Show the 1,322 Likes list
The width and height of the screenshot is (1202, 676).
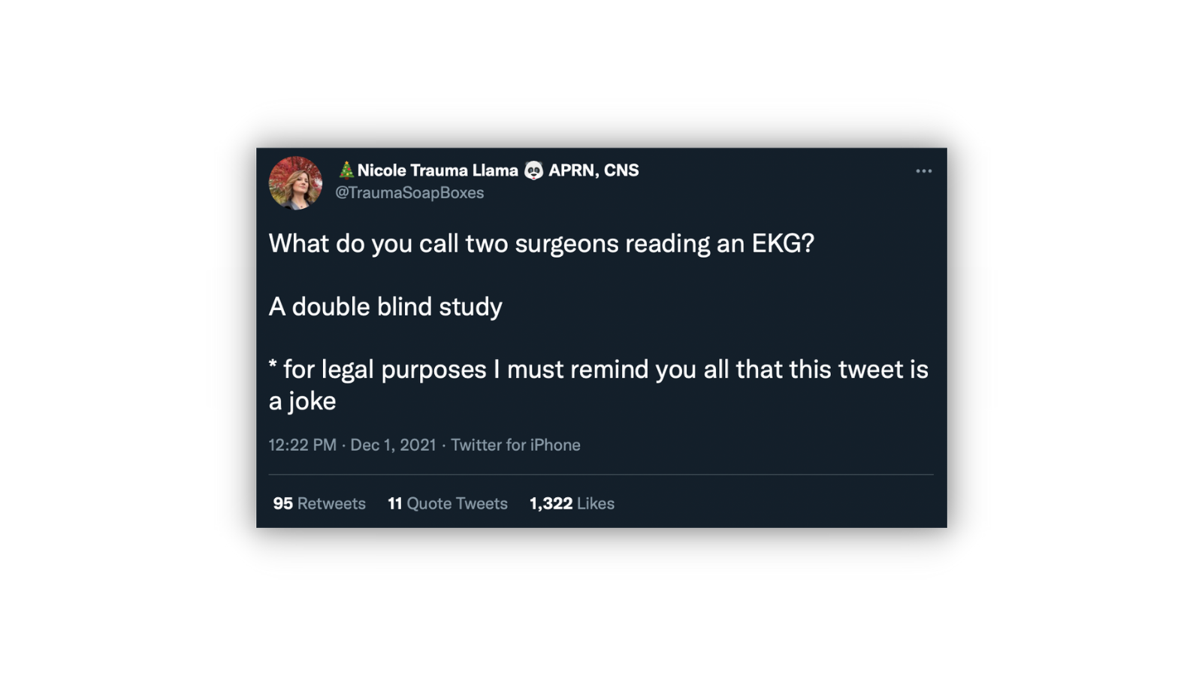572,503
